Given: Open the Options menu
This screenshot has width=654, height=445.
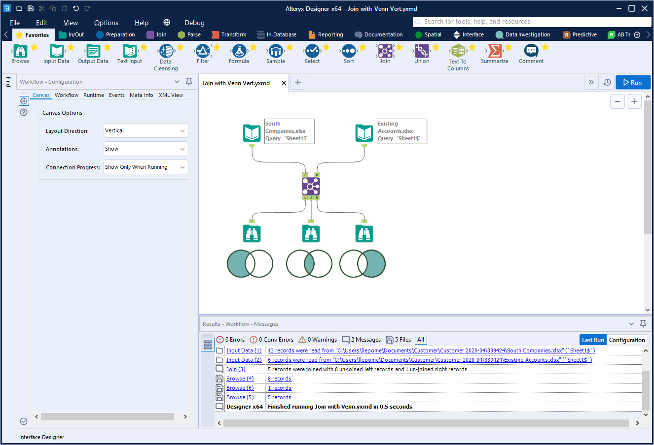Looking at the screenshot, I should (x=106, y=23).
